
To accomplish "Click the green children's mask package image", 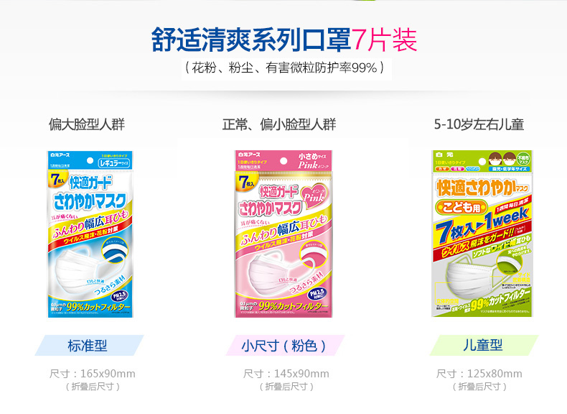I will (482, 234).
